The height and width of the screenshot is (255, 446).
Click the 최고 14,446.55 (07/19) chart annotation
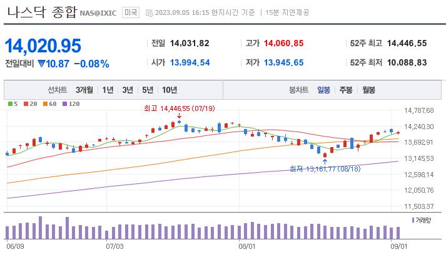pos(179,108)
